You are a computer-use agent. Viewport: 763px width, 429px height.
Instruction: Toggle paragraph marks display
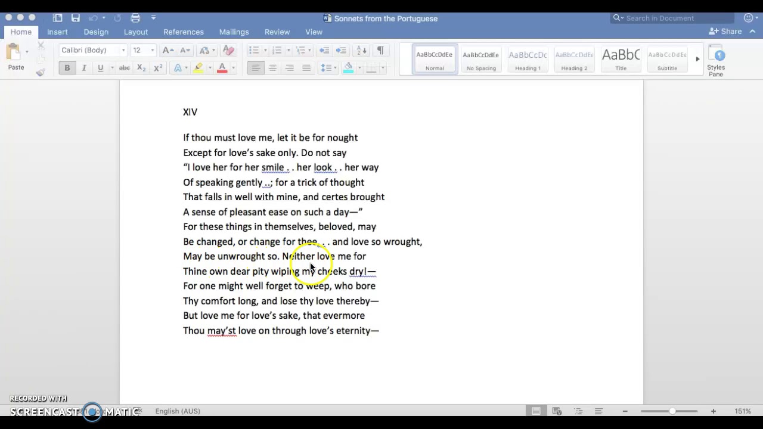click(x=380, y=50)
